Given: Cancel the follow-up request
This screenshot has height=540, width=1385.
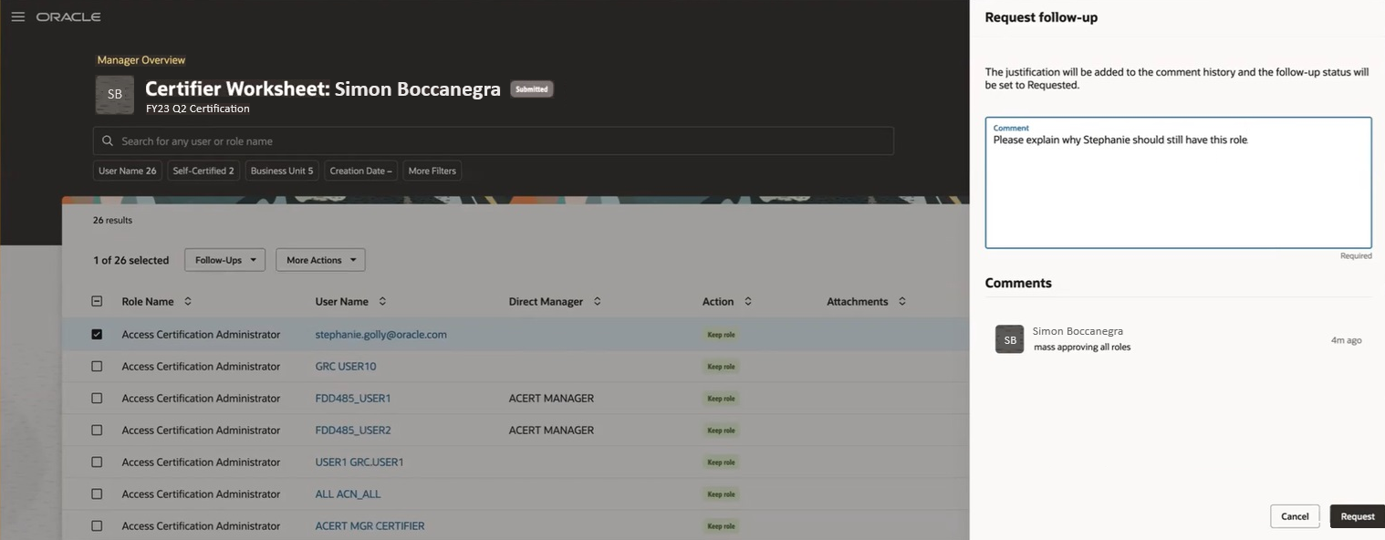Looking at the screenshot, I should [1295, 515].
